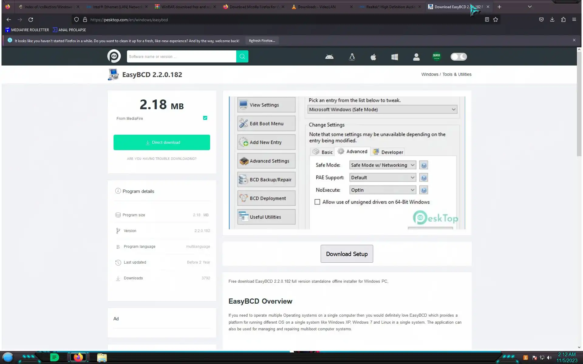Open the Apple macOS category icon
Image resolution: width=583 pixels, height=364 pixels.
click(x=373, y=57)
